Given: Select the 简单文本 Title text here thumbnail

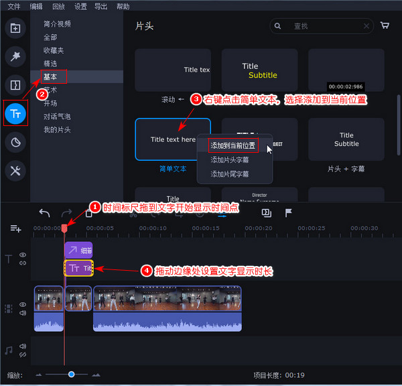Looking at the screenshot, I should click(173, 139).
